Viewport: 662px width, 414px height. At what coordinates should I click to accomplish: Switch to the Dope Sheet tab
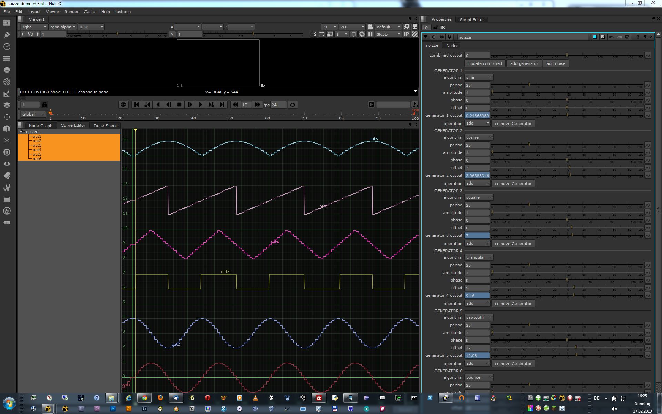coord(105,125)
